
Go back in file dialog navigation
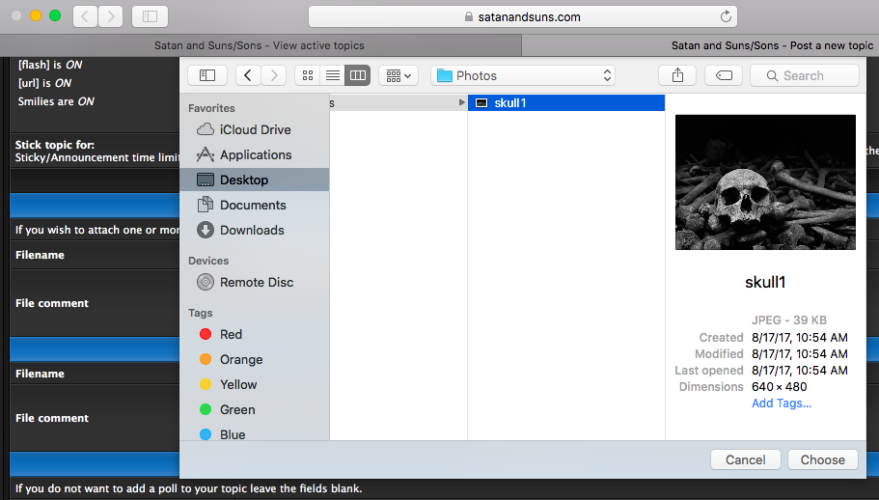249,75
